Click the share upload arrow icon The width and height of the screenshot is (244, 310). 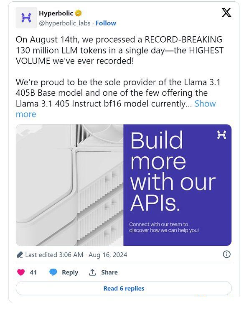click(92, 272)
